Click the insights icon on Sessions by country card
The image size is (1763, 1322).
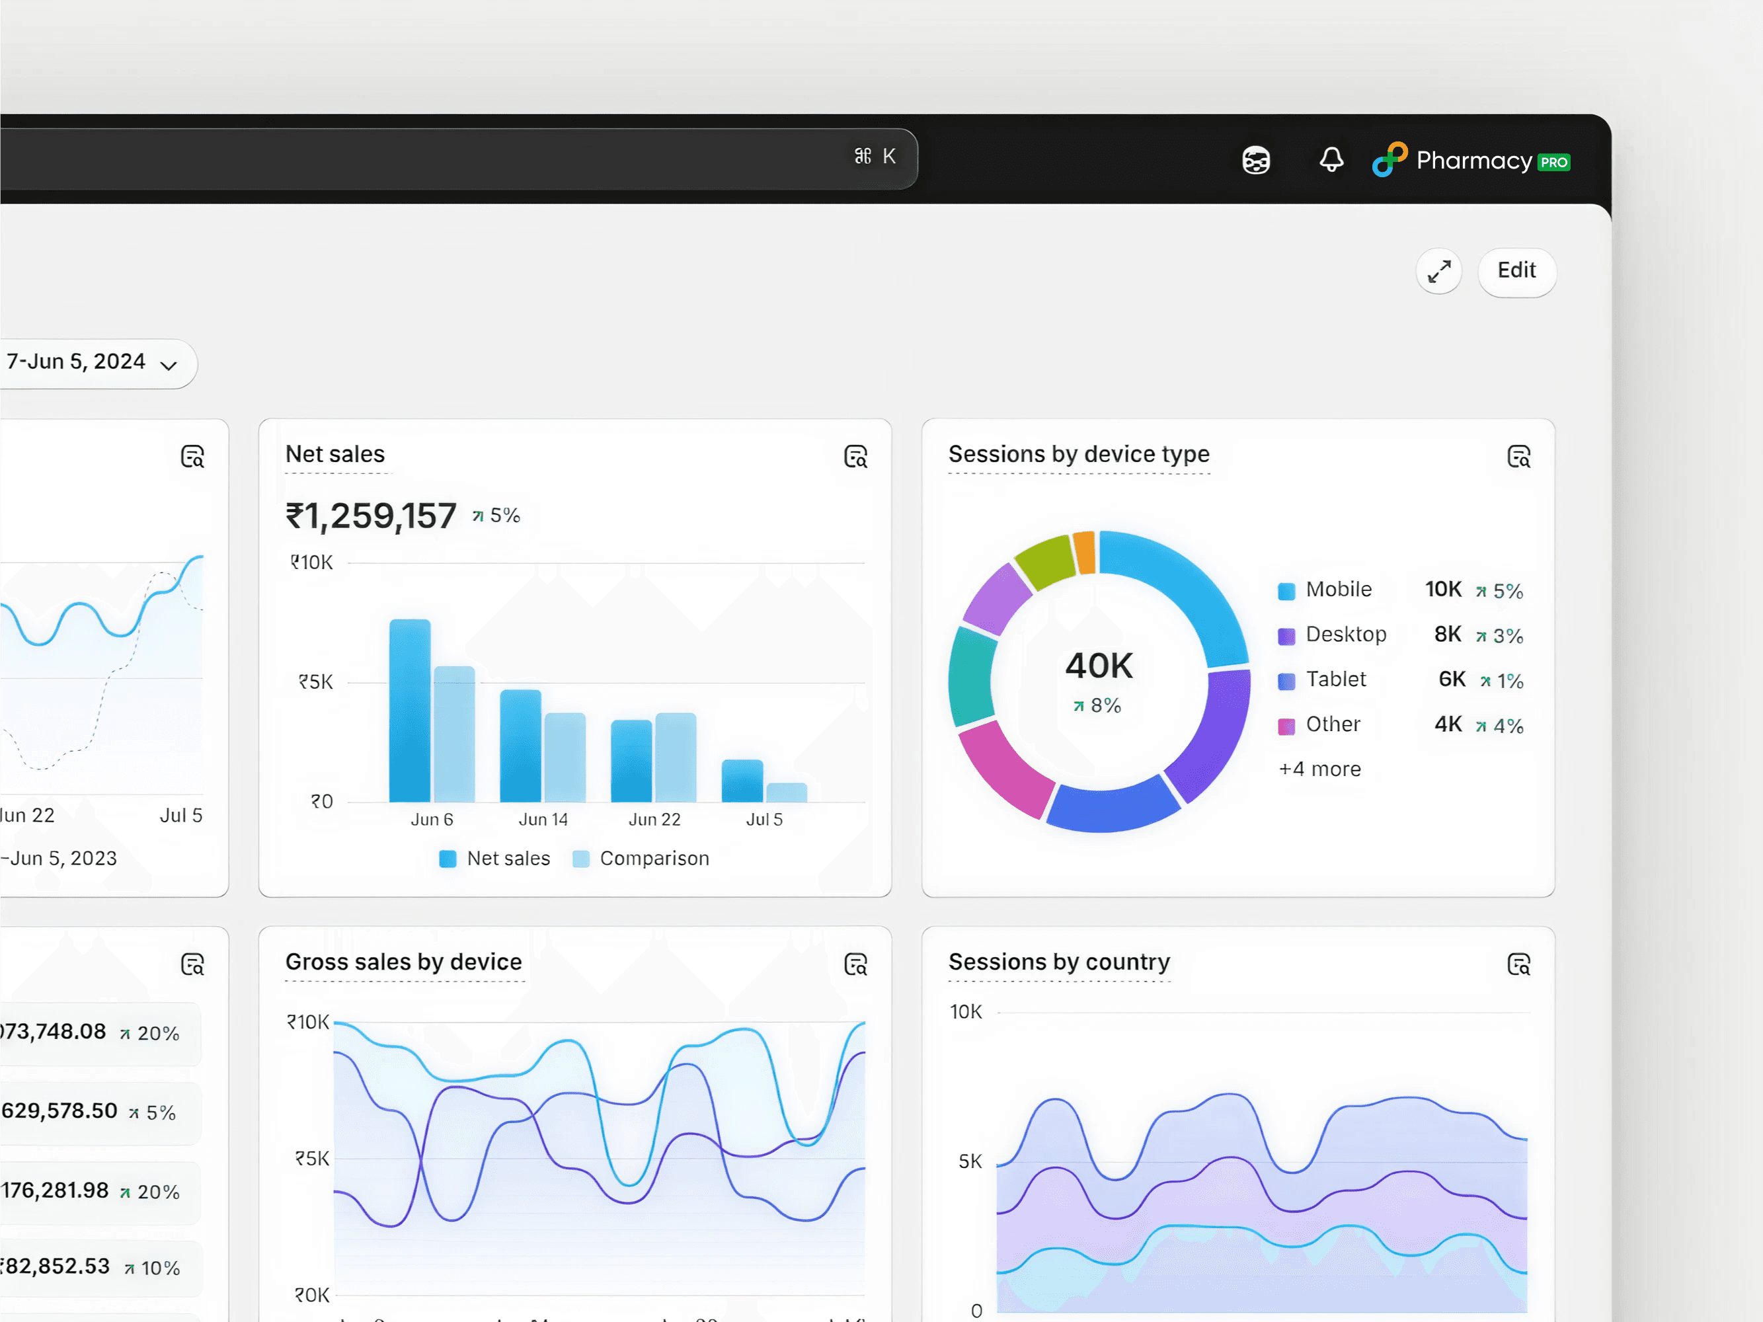coord(1519,964)
